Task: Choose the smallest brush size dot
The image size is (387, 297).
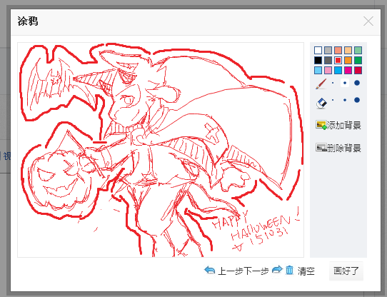Action: tap(333, 83)
